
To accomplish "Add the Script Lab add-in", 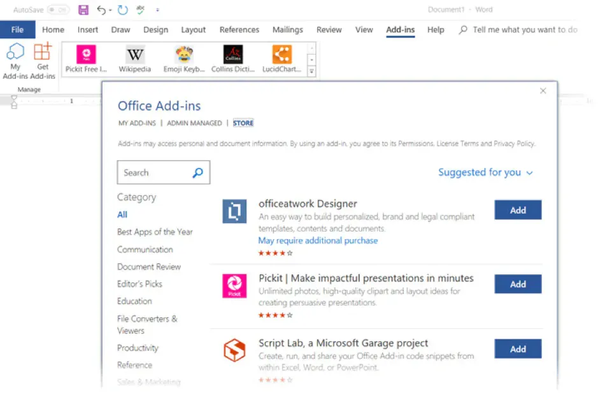I will click(x=518, y=348).
